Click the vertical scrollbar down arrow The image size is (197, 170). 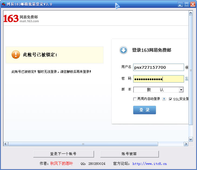point(191,139)
